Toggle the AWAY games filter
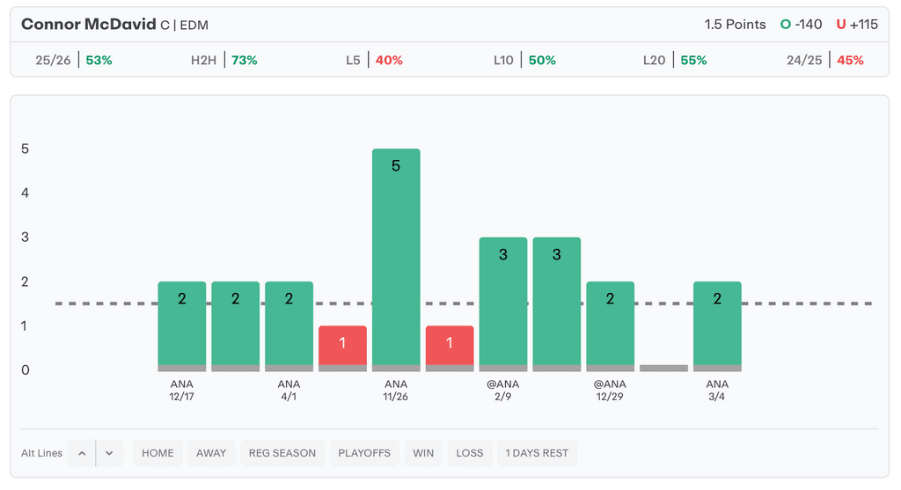This screenshot has height=490, width=901. click(x=211, y=453)
